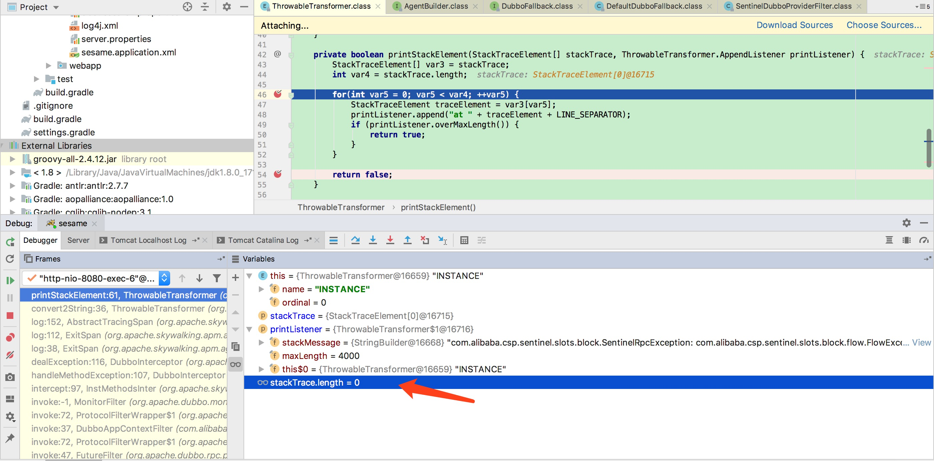
Task: Click the Evaluate Expression calculator icon
Action: coord(464,240)
